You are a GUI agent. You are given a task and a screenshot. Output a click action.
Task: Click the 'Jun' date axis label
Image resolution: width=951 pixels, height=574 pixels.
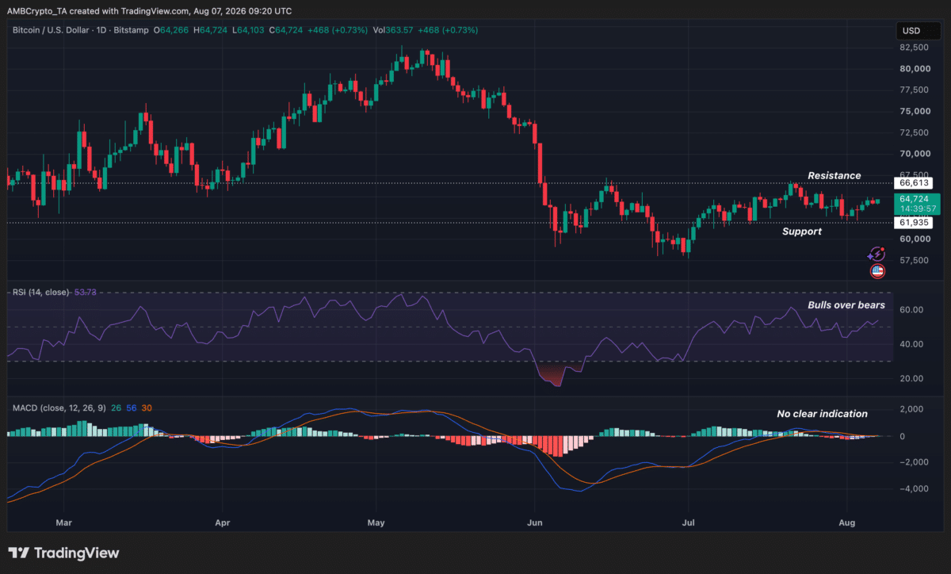click(534, 523)
